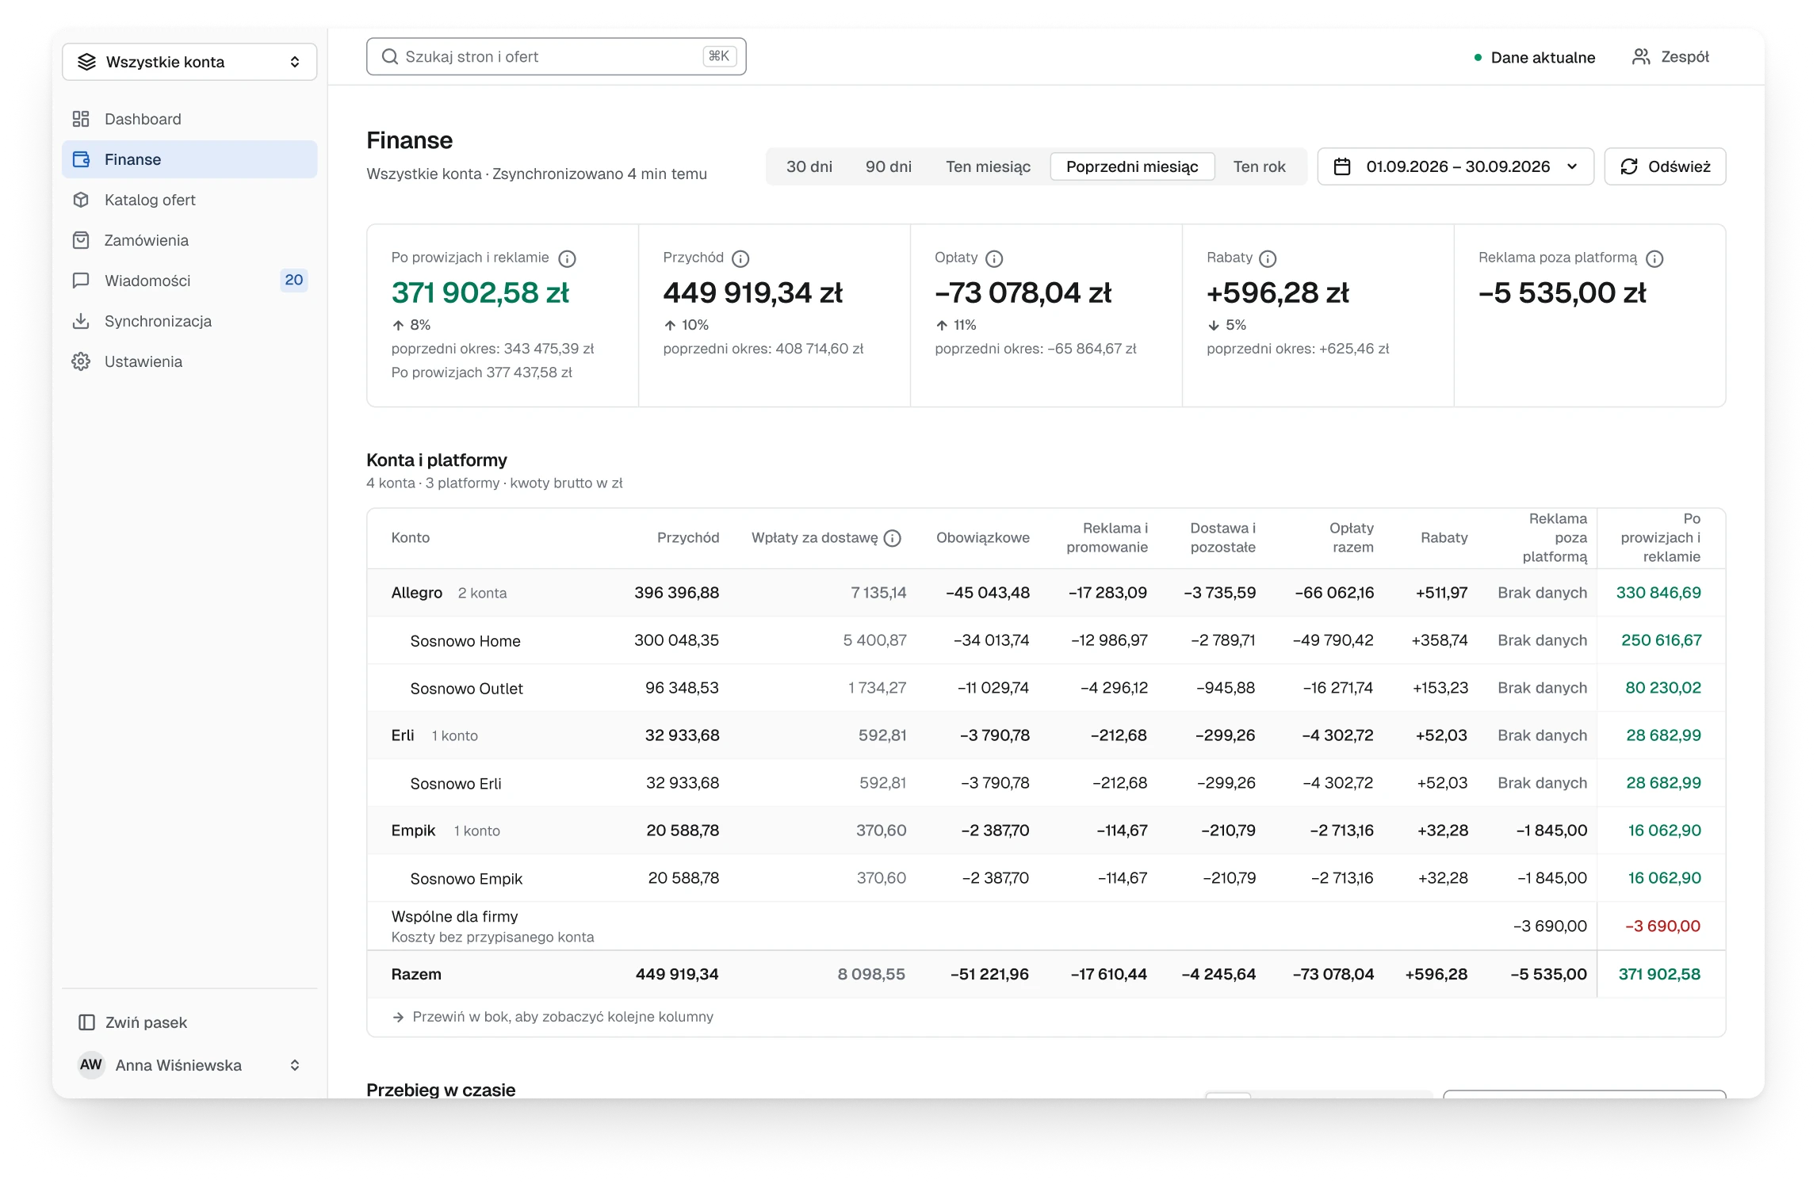Viewport: 1817px width, 1184px height.
Task: Click the AW avatar
Action: coord(91,1064)
